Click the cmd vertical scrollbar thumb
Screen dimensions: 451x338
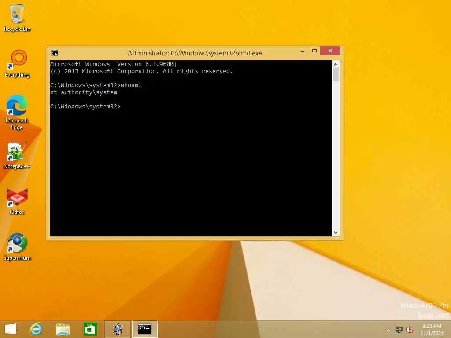336,75
